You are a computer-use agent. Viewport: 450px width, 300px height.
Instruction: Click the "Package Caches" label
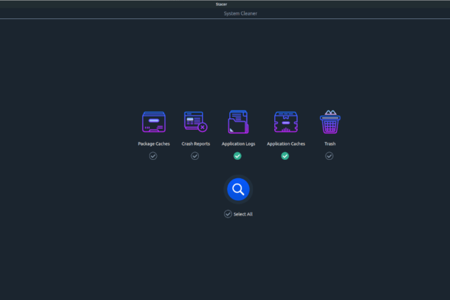point(153,144)
